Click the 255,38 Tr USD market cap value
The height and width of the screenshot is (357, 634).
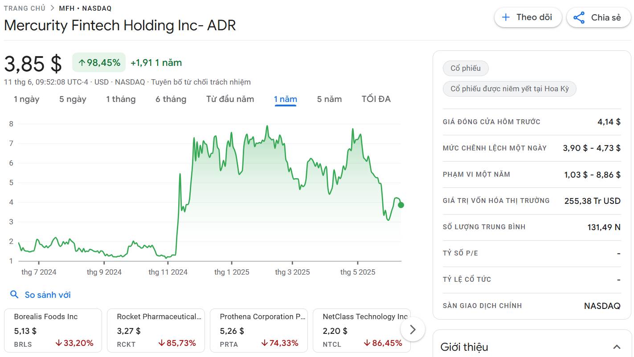tap(592, 201)
